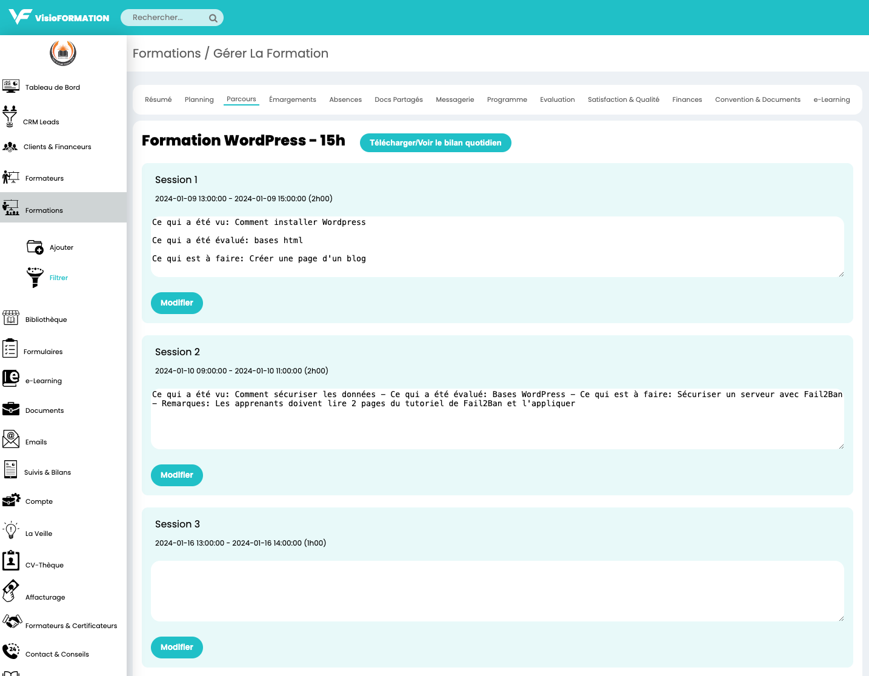
Task: Click the Documents briefcase icon
Action: click(11, 409)
